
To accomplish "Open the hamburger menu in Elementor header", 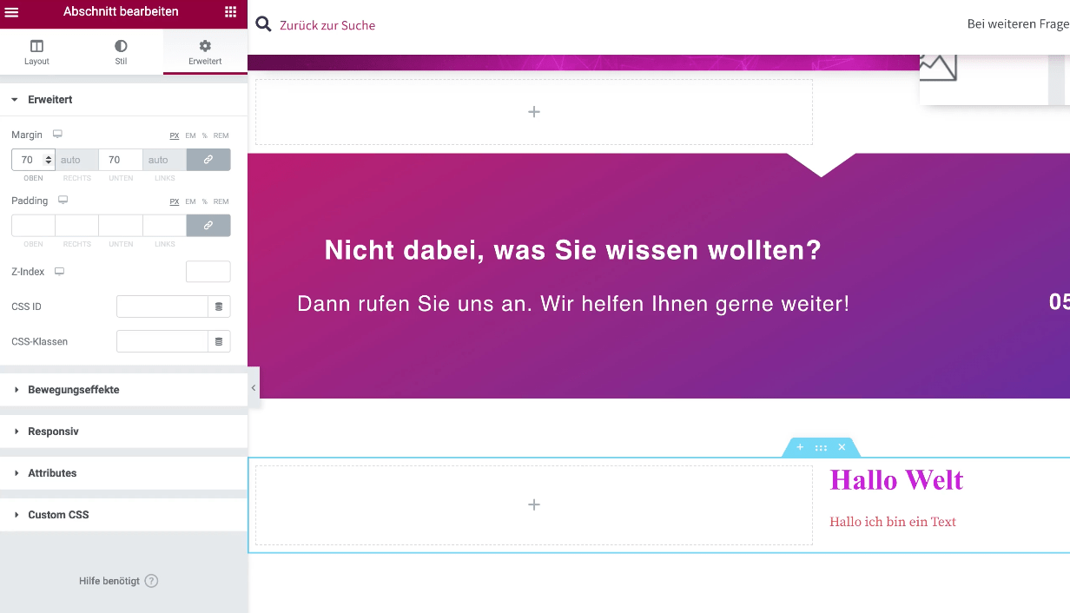I will 12,12.
